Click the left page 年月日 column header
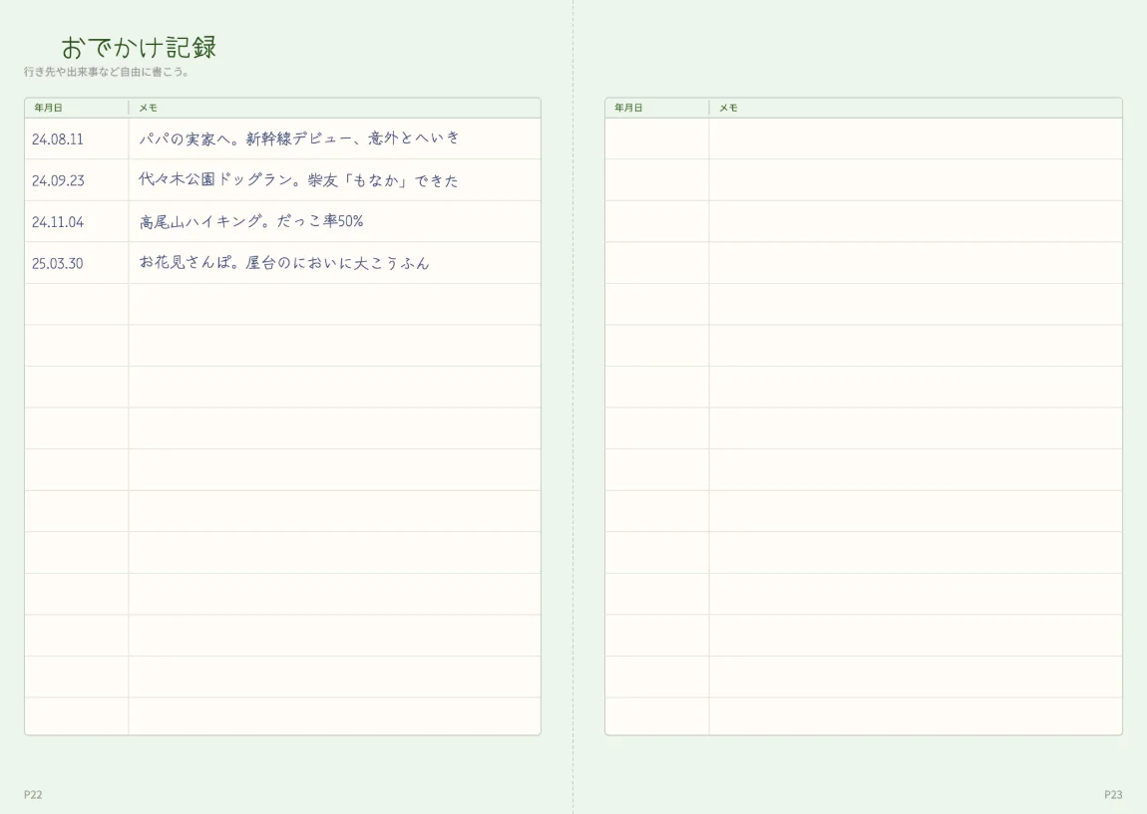The image size is (1147, 814). coord(48,108)
